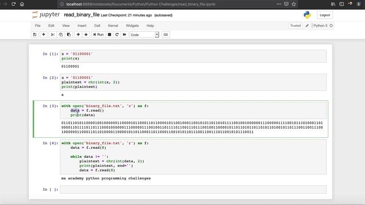Click the Python logo icon
This screenshot has height=205, width=365.
tap(307, 15)
